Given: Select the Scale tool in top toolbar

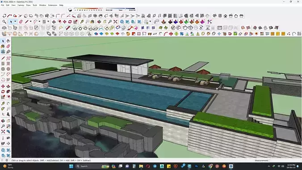Looking at the screenshot, I should click(x=75, y=21).
